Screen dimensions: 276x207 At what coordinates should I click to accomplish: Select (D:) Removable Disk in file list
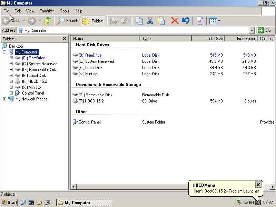tap(95, 95)
